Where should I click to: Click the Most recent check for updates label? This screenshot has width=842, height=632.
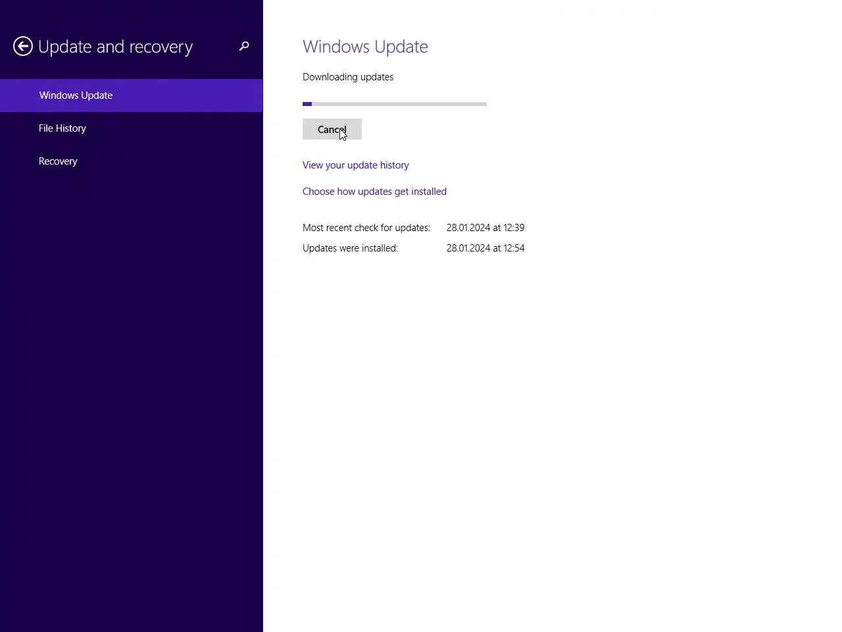tap(366, 228)
